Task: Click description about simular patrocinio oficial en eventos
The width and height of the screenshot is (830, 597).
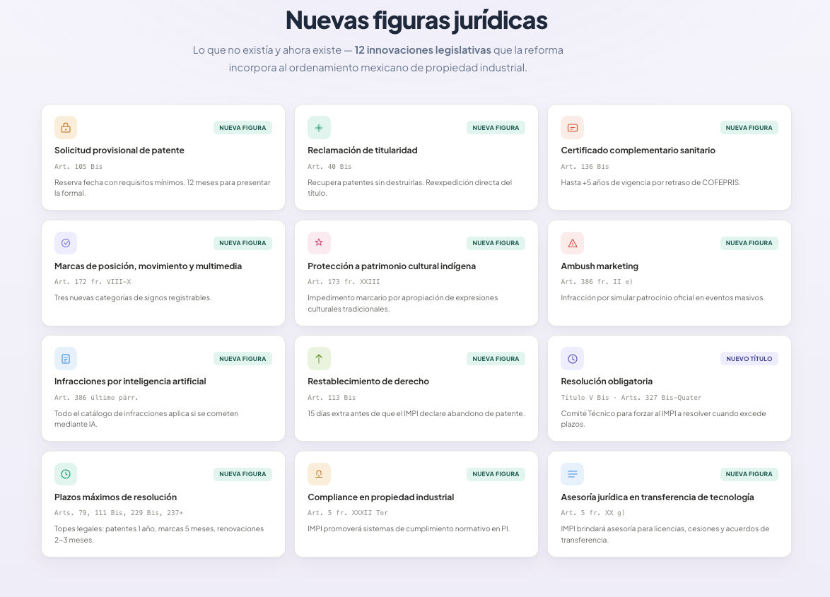Action: click(x=662, y=297)
